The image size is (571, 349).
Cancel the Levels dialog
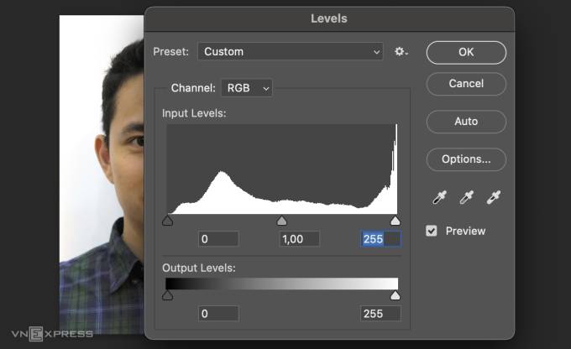click(466, 84)
